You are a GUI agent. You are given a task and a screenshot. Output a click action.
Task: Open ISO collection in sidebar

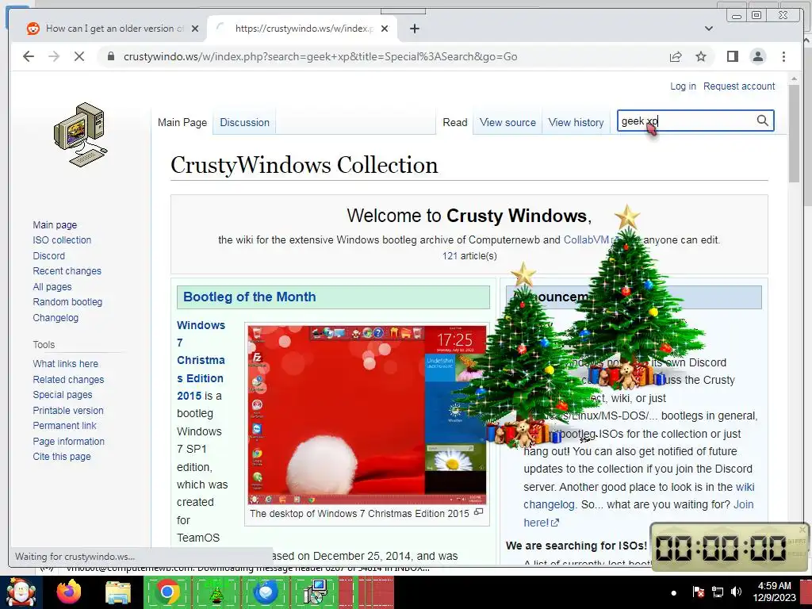[x=62, y=239]
